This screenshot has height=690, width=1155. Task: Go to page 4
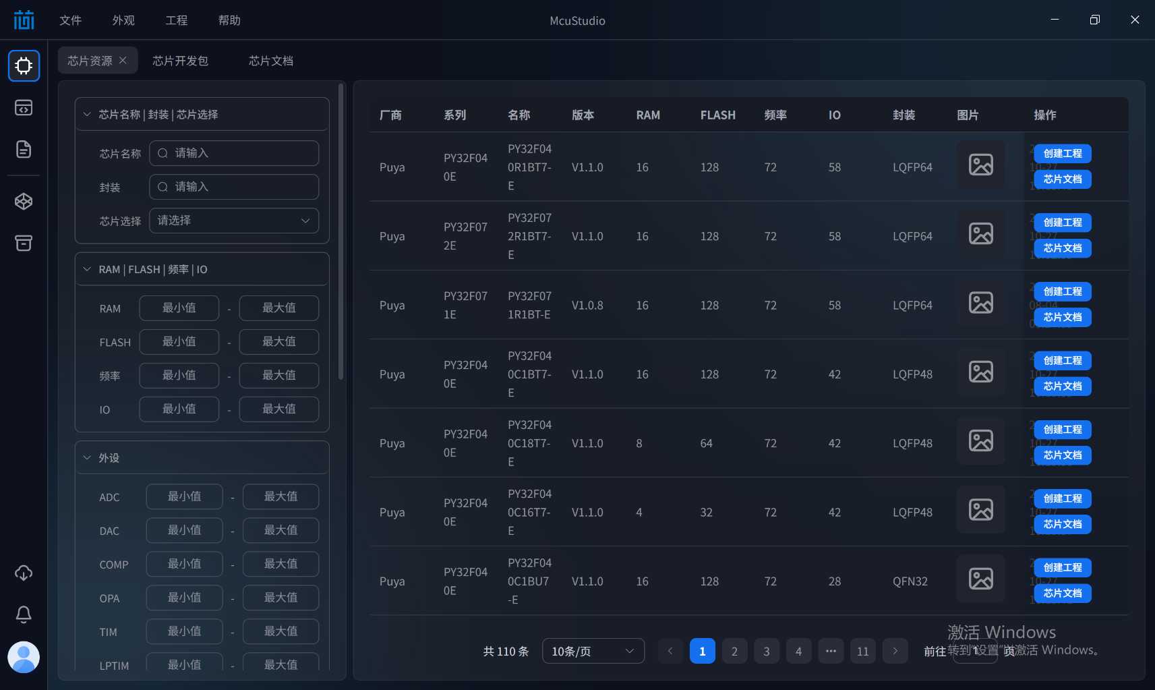click(798, 651)
